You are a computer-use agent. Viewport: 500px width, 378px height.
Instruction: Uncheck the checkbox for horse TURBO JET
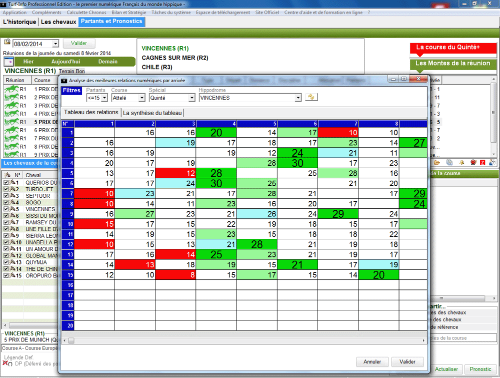pos(6,189)
